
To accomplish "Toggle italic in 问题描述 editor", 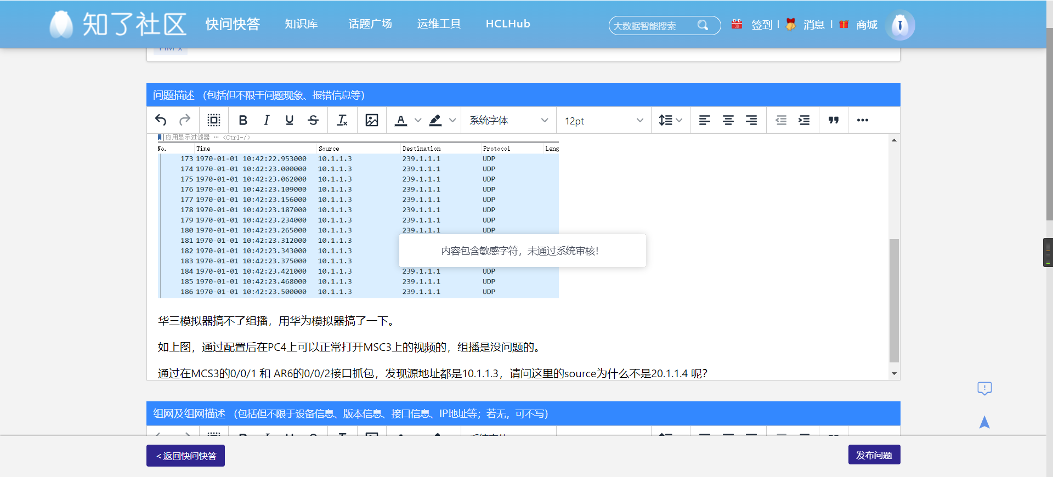I will tap(267, 120).
